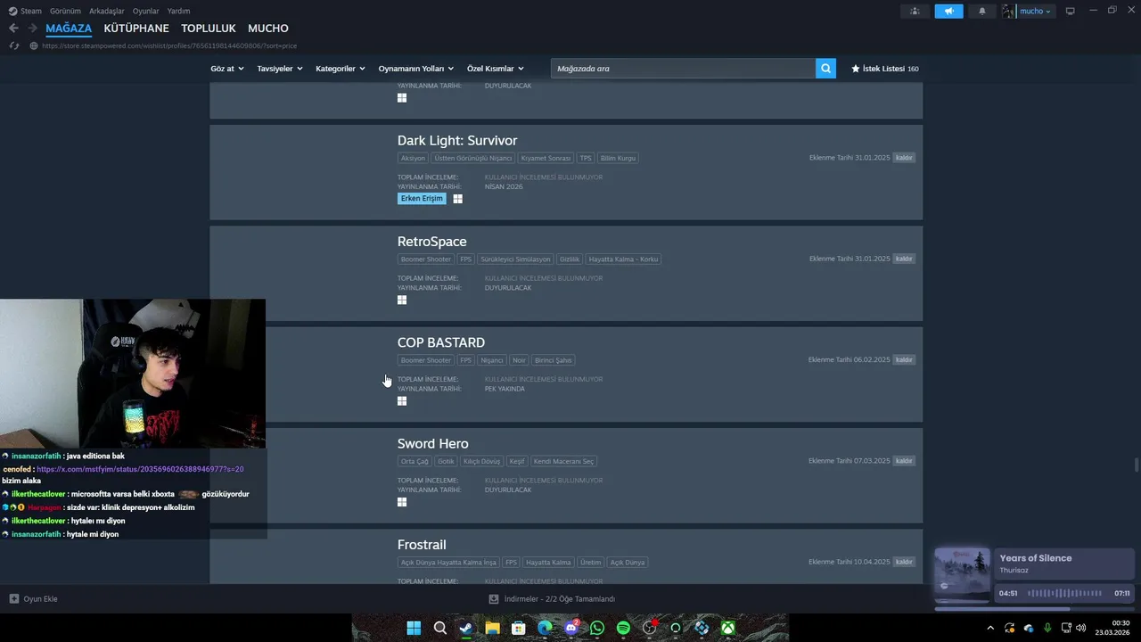Screen dimensions: 1141x642
Task: Expand the Oynamanın Yolları dropdown
Action: (416, 69)
